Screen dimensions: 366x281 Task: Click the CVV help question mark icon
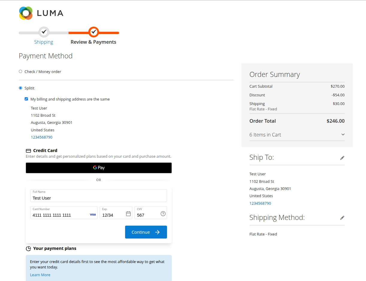[x=163, y=214]
